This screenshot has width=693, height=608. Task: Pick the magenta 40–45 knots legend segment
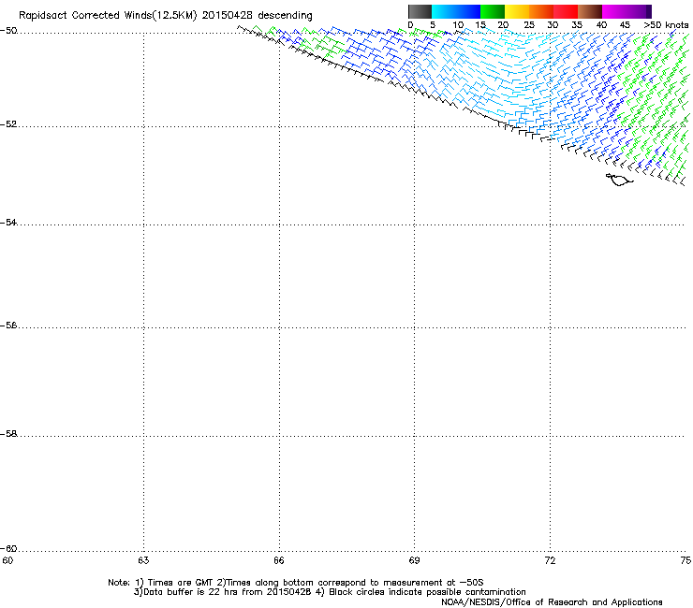(x=624, y=11)
